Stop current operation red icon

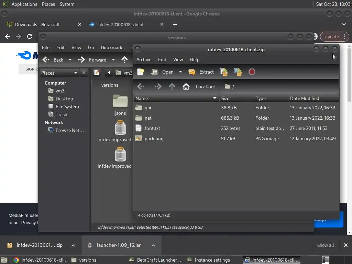(252, 72)
